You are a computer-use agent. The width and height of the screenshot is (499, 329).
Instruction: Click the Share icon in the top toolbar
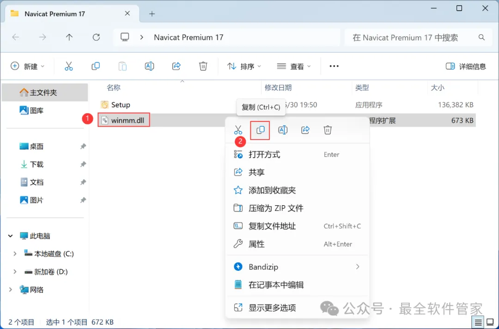pos(176,66)
